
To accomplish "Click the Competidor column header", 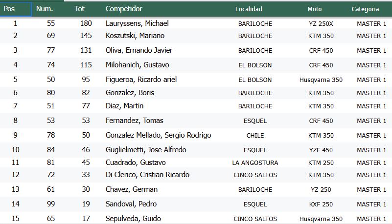I will tap(124, 9).
